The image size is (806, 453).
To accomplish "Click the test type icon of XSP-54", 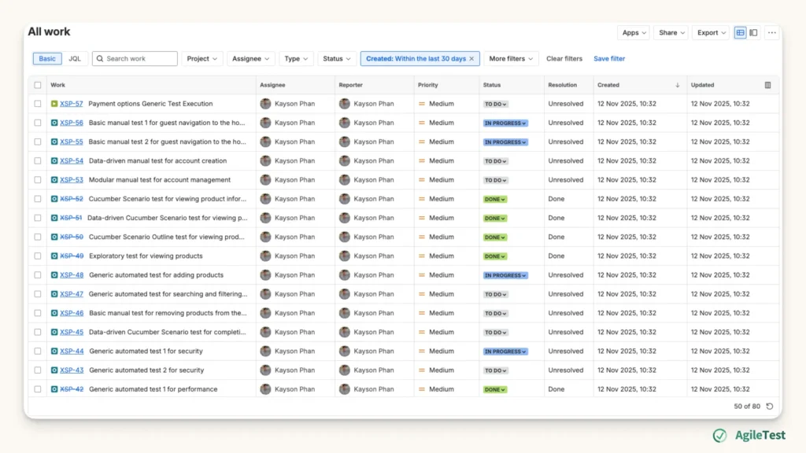I will [54, 160].
